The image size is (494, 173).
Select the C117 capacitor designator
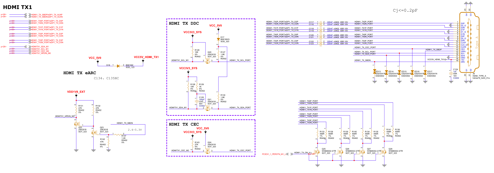pos(311,22)
